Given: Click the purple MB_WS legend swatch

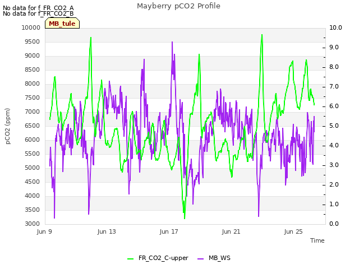Looking at the screenshot, I should point(200,259).
